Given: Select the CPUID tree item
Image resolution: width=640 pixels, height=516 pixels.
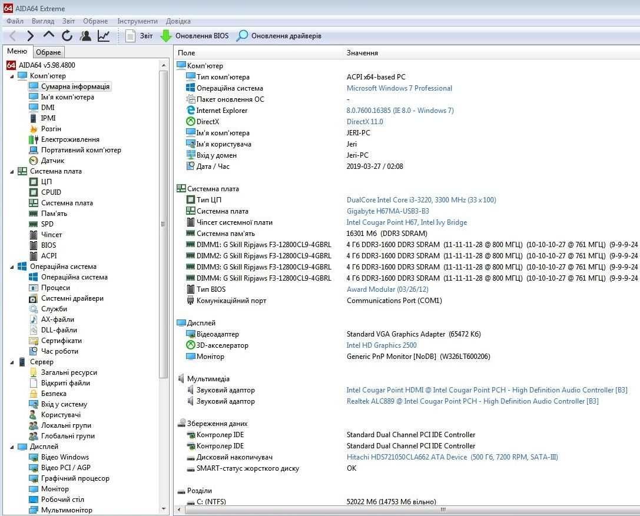Looking at the screenshot, I should tap(51, 192).
